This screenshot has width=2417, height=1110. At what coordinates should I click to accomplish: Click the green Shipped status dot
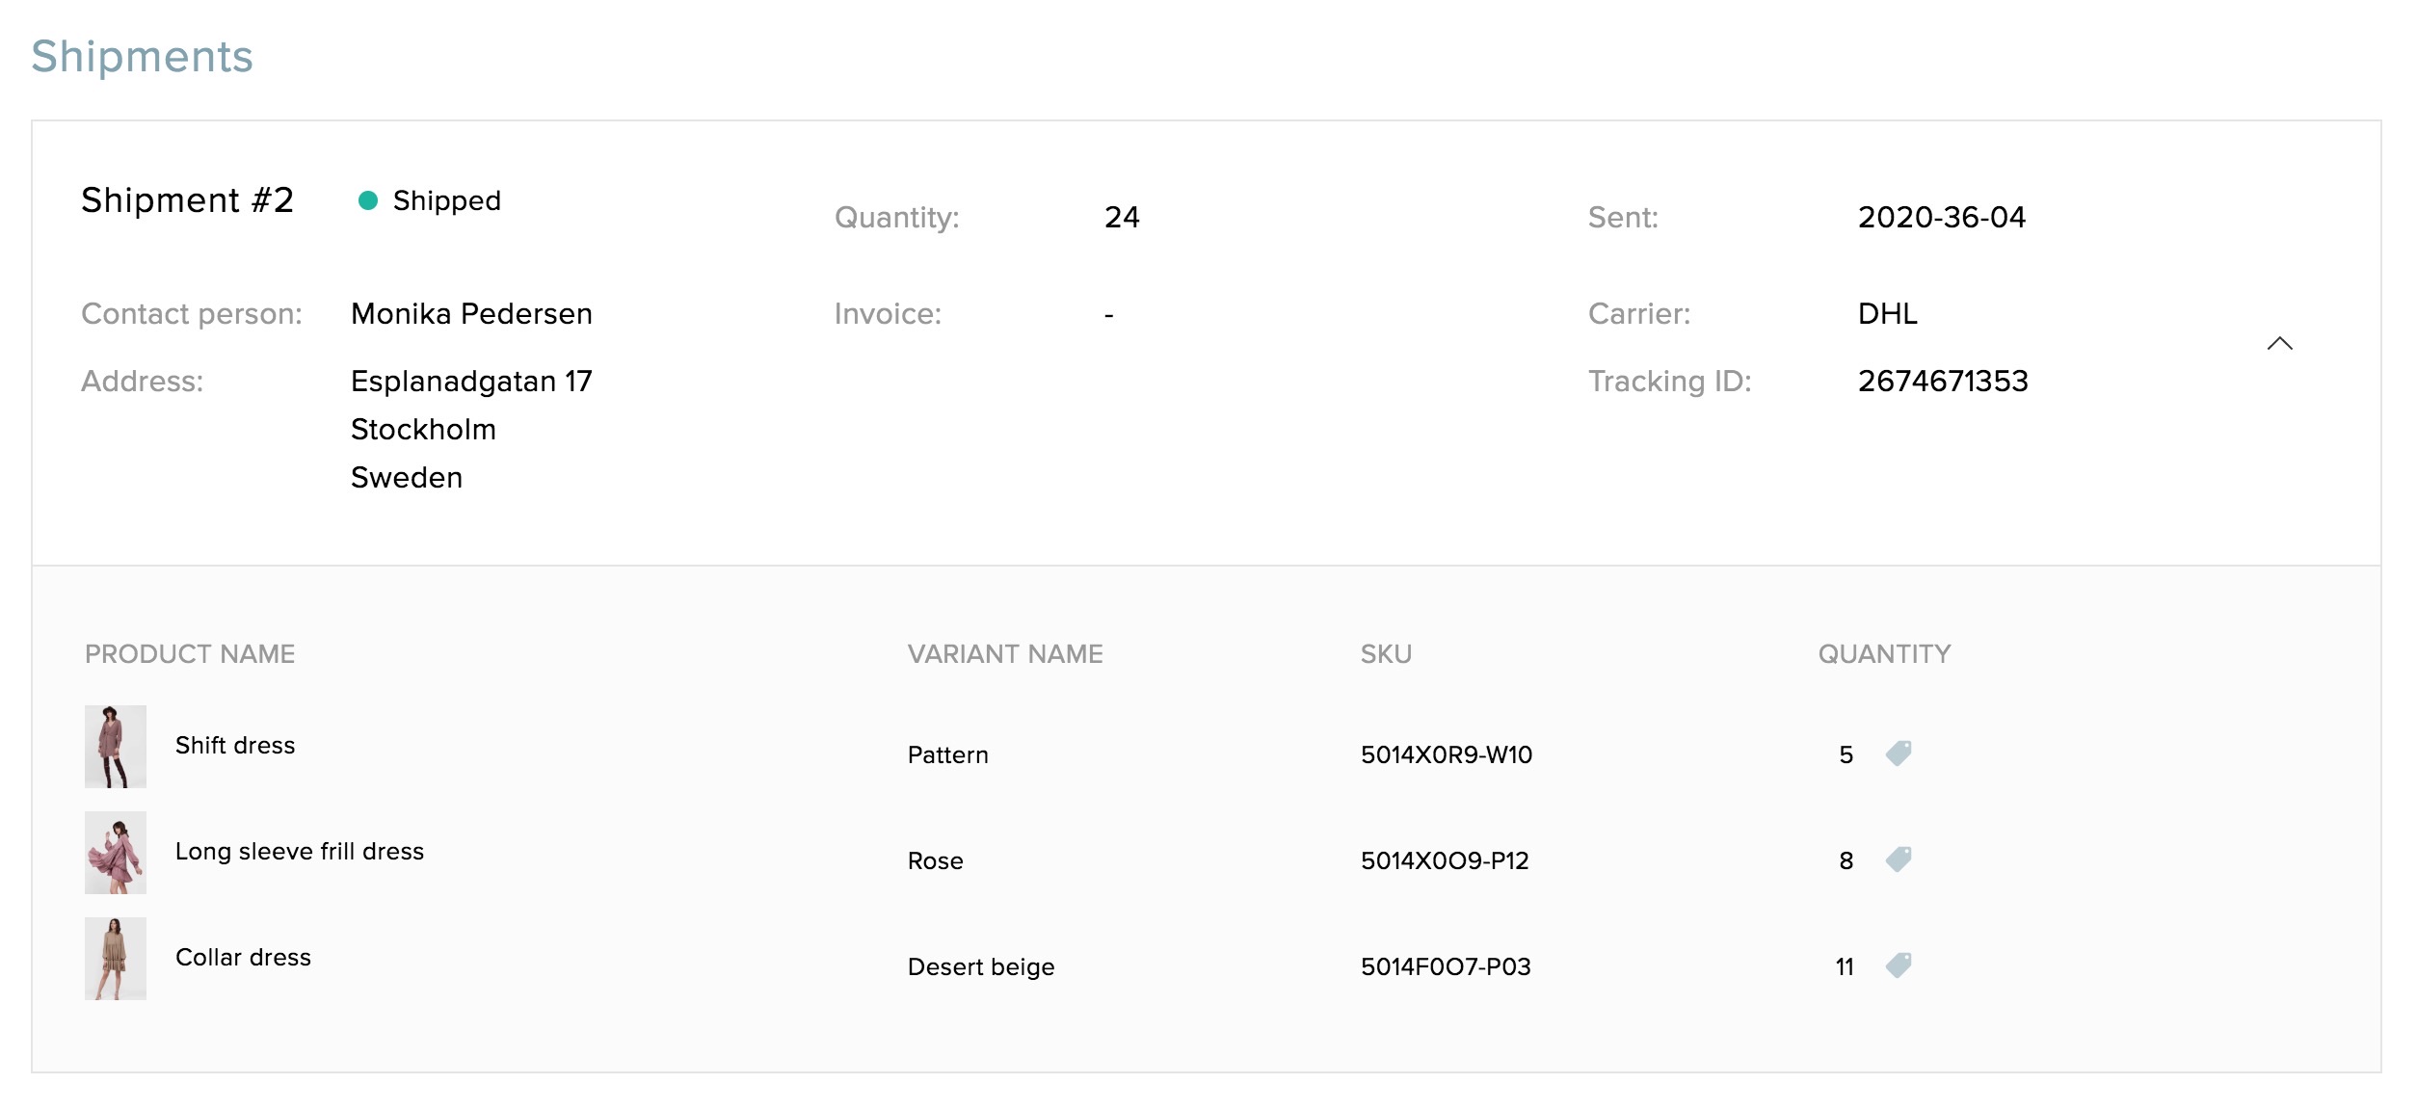click(368, 200)
